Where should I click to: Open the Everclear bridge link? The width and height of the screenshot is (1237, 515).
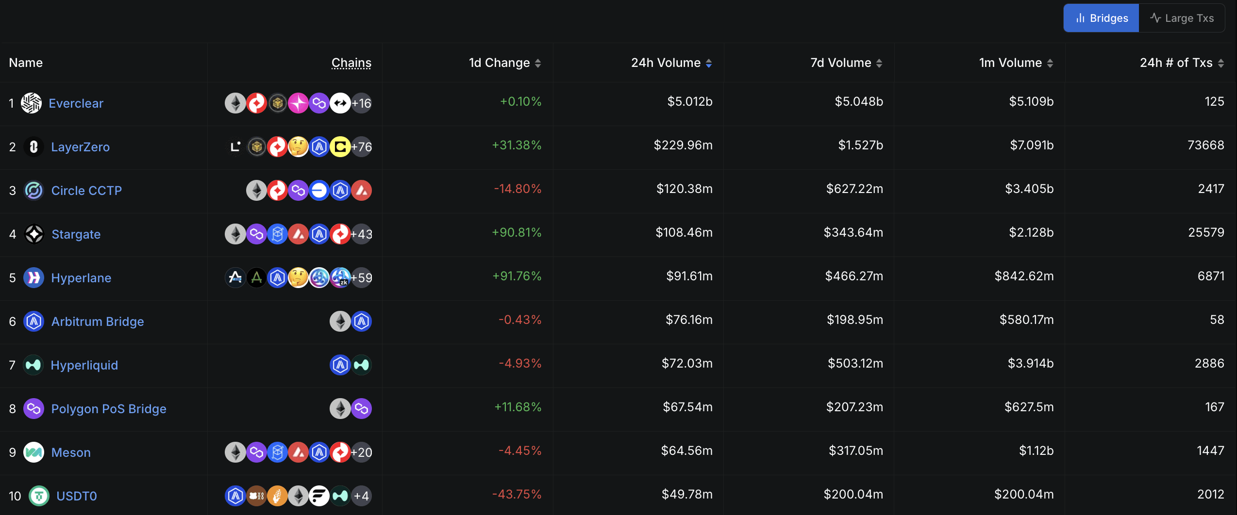76,103
